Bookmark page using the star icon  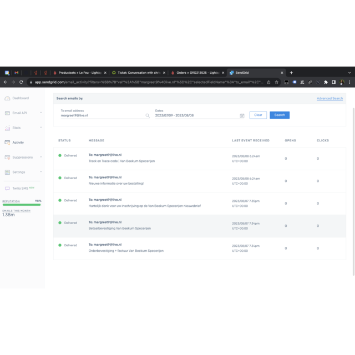click(277, 82)
